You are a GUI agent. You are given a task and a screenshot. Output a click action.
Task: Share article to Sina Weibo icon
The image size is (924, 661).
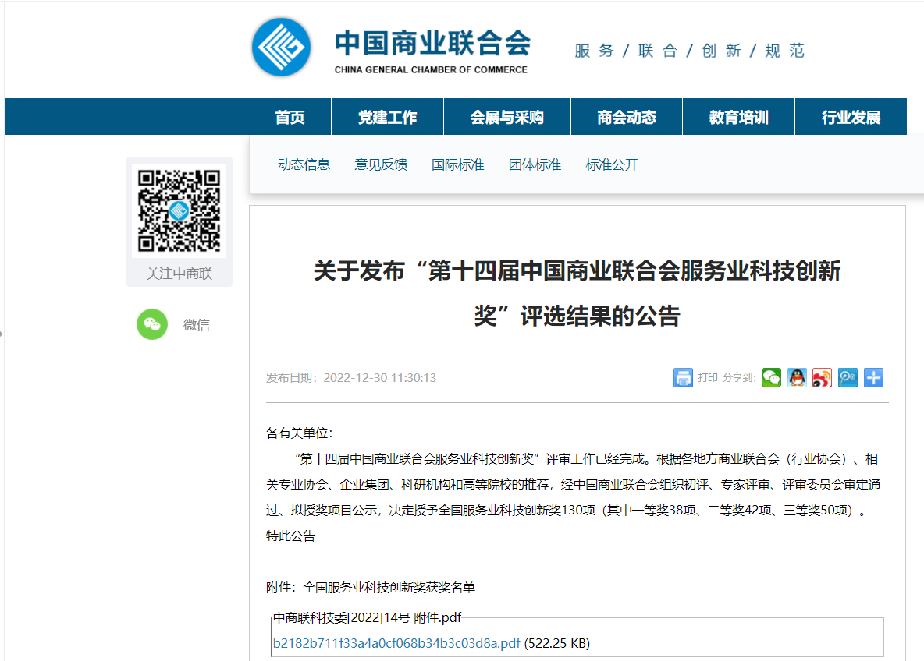pyautogui.click(x=822, y=378)
